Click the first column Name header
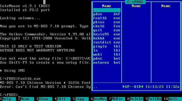The image size is (182, 101). [x=107, y=6]
